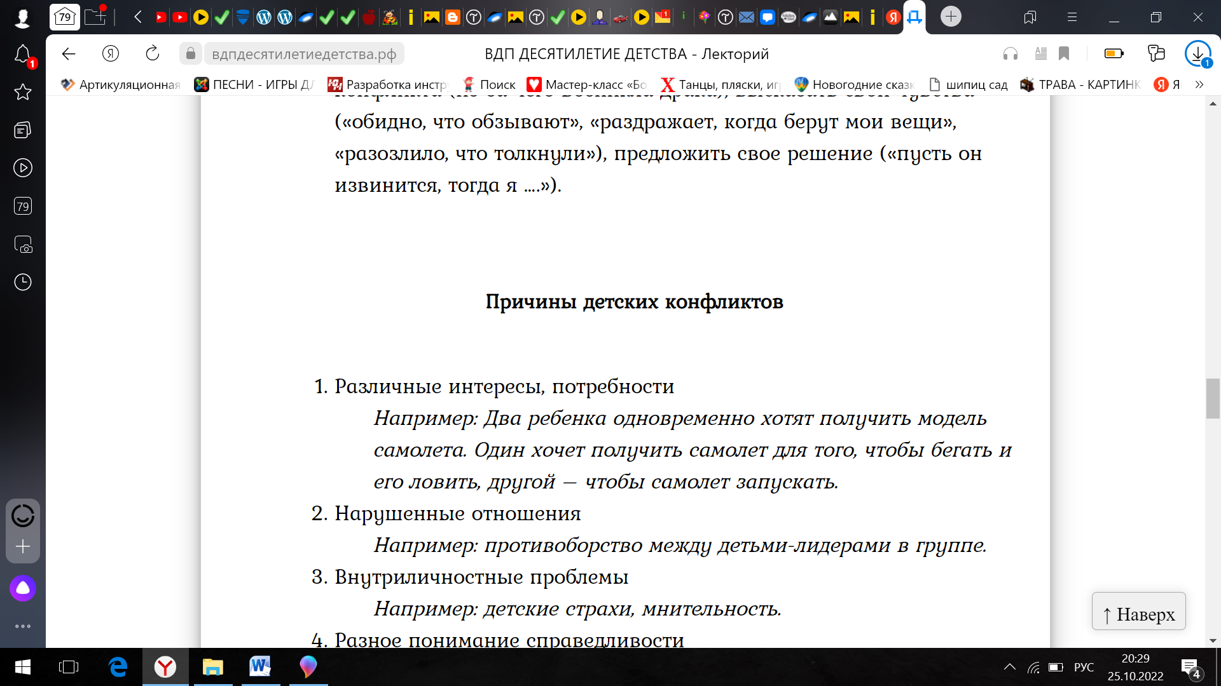Toggle reader mode icon
The height and width of the screenshot is (686, 1221).
pyautogui.click(x=1041, y=54)
